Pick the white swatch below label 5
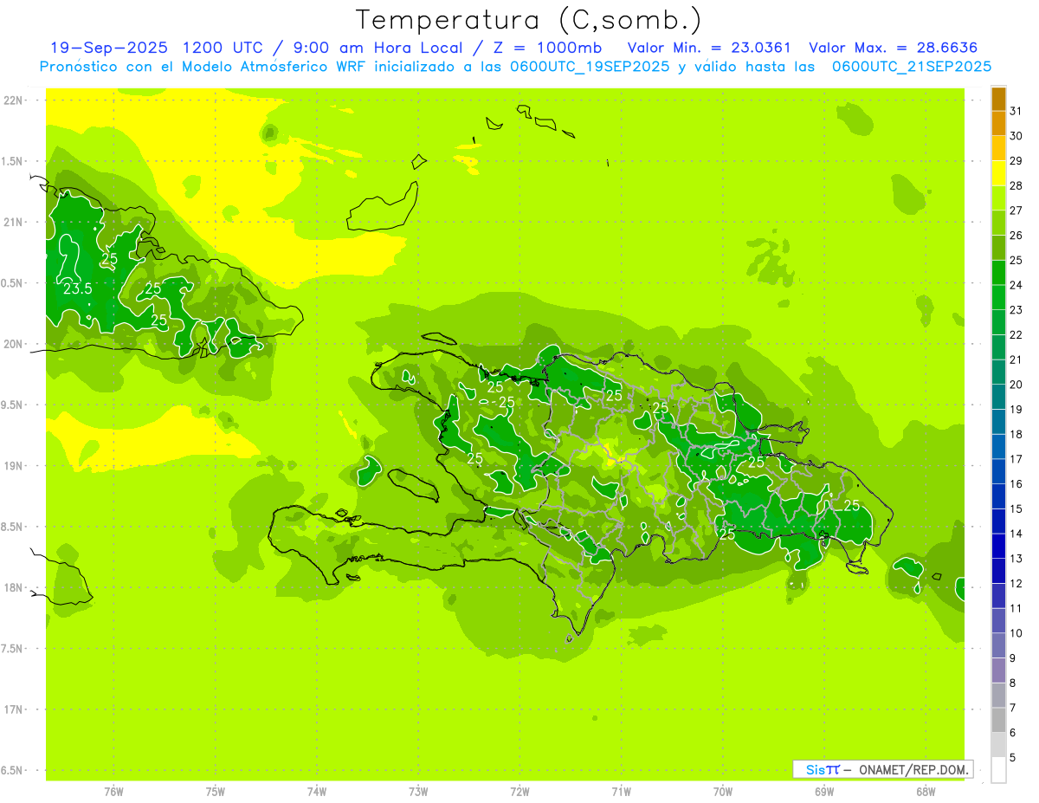The height and width of the screenshot is (803, 1039). (x=998, y=770)
